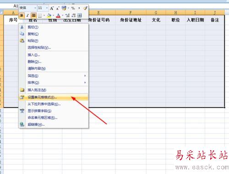Click the Select All corner button
This screenshot has height=174, width=229.
click(x=1, y=13)
